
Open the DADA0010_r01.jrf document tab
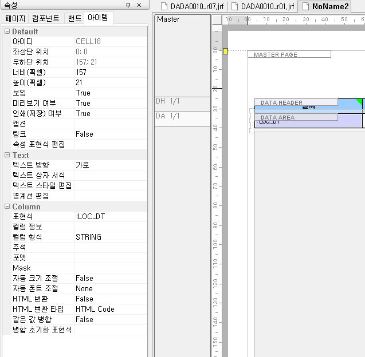pos(263,6)
